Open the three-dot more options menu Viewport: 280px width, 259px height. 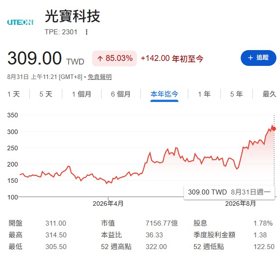tap(87, 32)
